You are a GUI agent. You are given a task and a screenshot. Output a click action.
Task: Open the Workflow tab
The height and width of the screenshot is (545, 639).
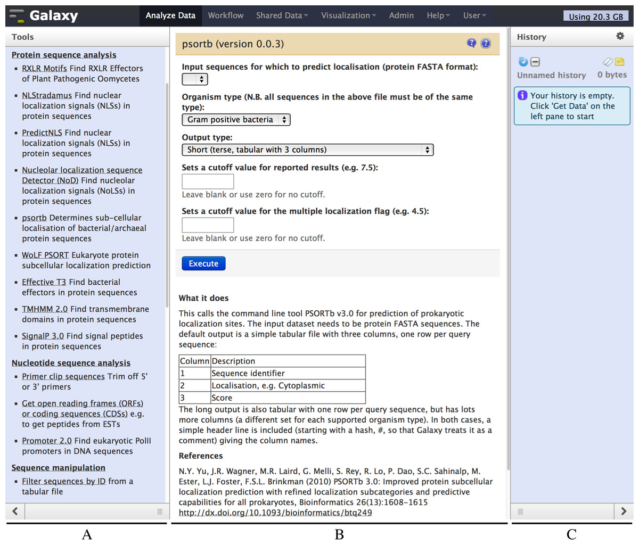(226, 15)
